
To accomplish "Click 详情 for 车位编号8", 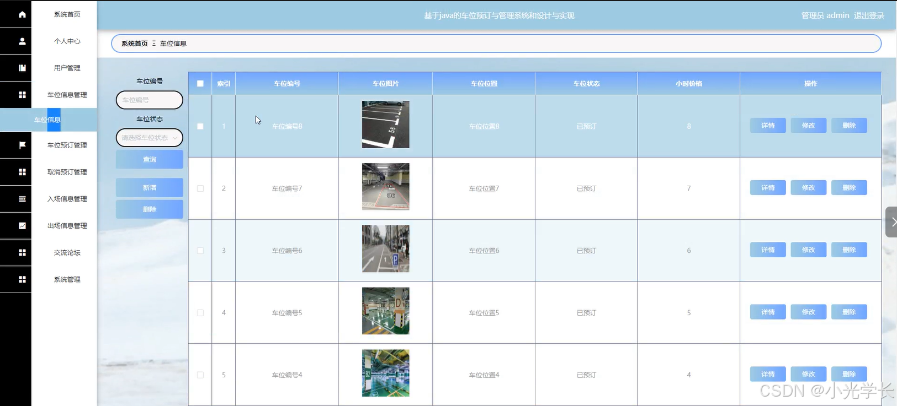I will 768,126.
